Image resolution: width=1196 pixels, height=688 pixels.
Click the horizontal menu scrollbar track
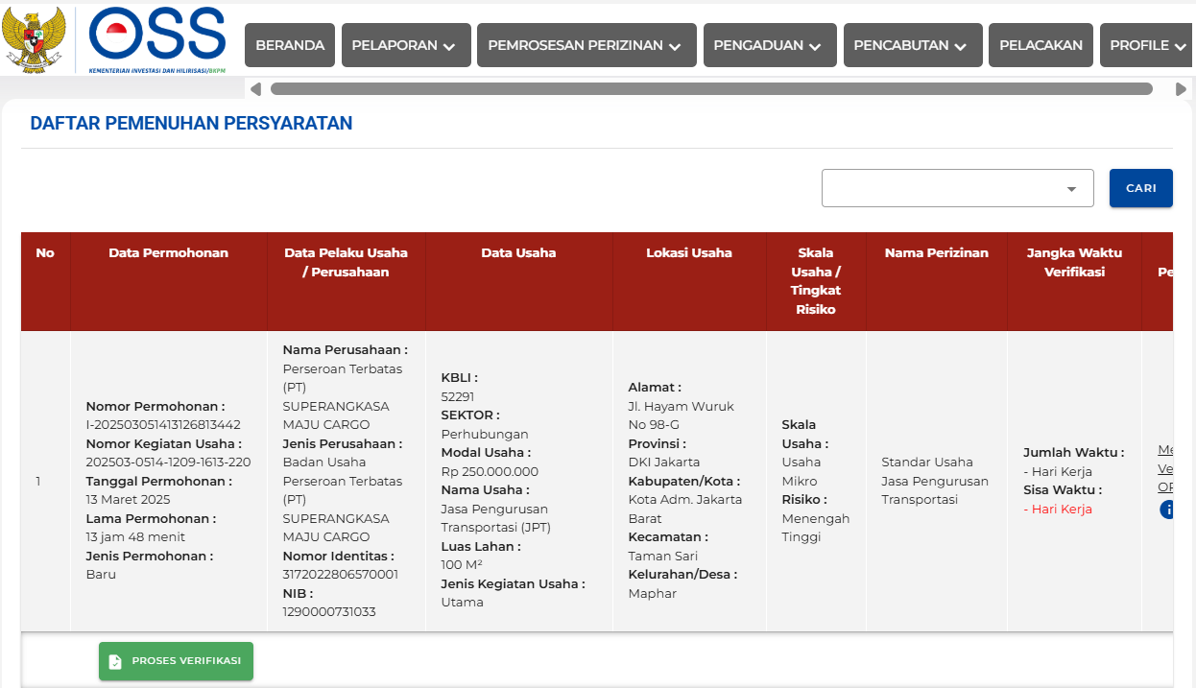(x=710, y=89)
